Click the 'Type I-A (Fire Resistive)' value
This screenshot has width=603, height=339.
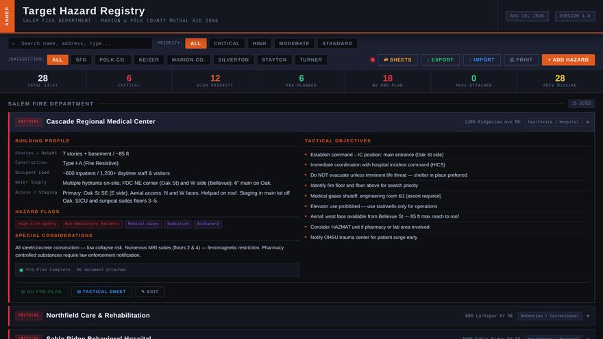[90, 164]
